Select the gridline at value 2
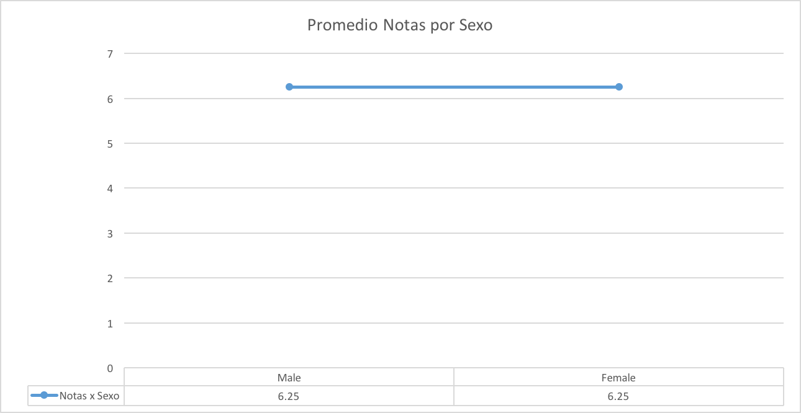The height and width of the screenshot is (413, 801). pyautogui.click(x=454, y=278)
